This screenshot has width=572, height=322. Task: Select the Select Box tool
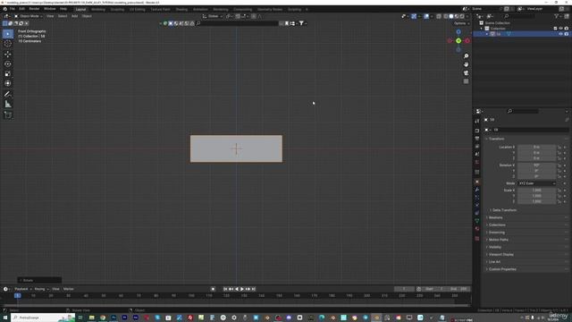[x=8, y=34]
